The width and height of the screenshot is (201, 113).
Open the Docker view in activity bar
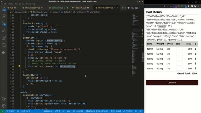[x=4, y=52]
